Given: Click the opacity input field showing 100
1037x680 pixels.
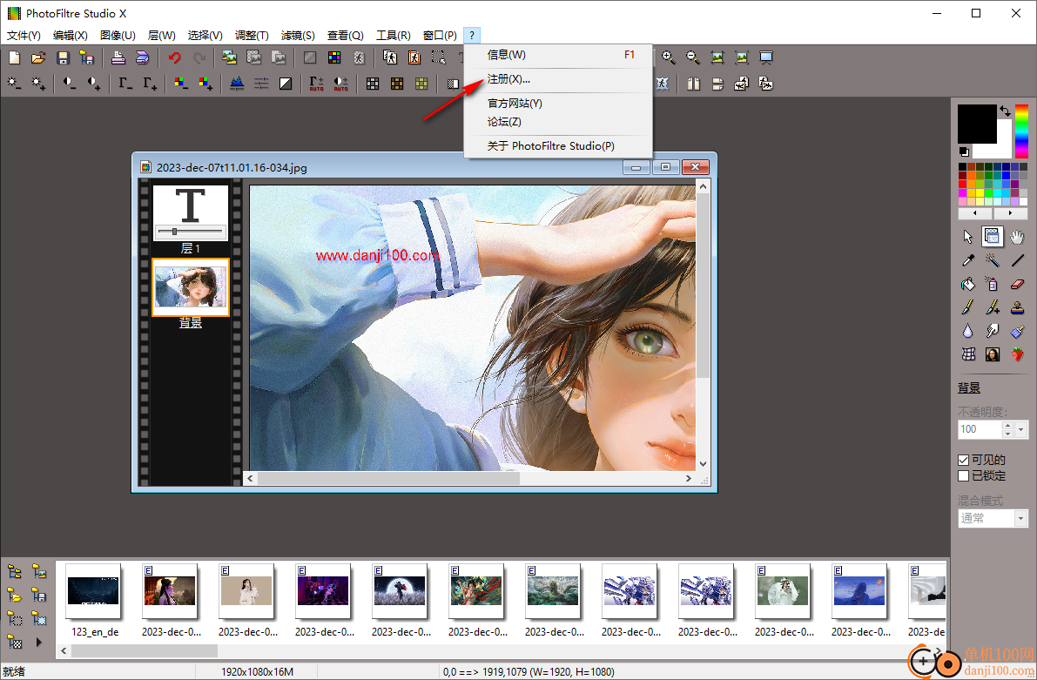Looking at the screenshot, I should 980,429.
